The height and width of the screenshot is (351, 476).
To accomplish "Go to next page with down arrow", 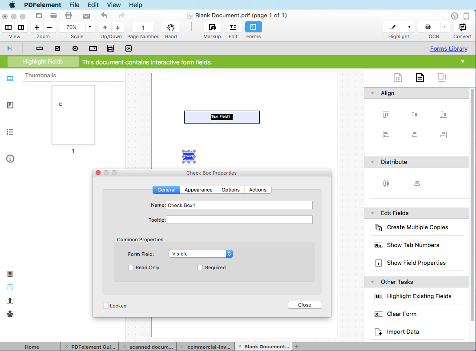I will point(118,28).
